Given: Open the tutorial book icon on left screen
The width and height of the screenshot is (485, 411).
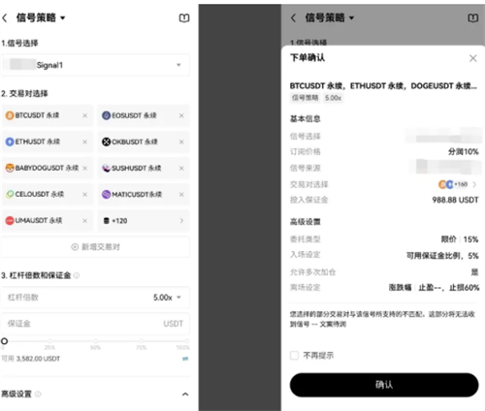Looking at the screenshot, I should point(184,18).
